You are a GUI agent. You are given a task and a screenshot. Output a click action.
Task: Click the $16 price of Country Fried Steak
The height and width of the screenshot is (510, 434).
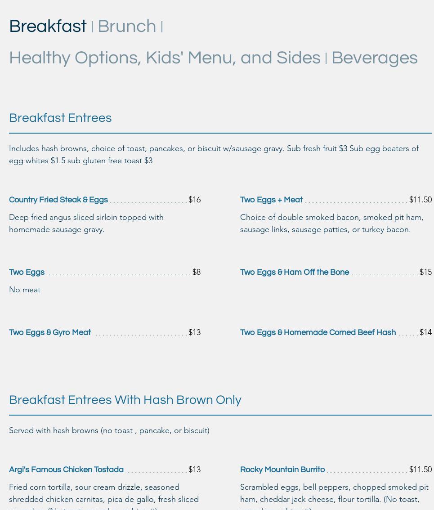click(194, 200)
